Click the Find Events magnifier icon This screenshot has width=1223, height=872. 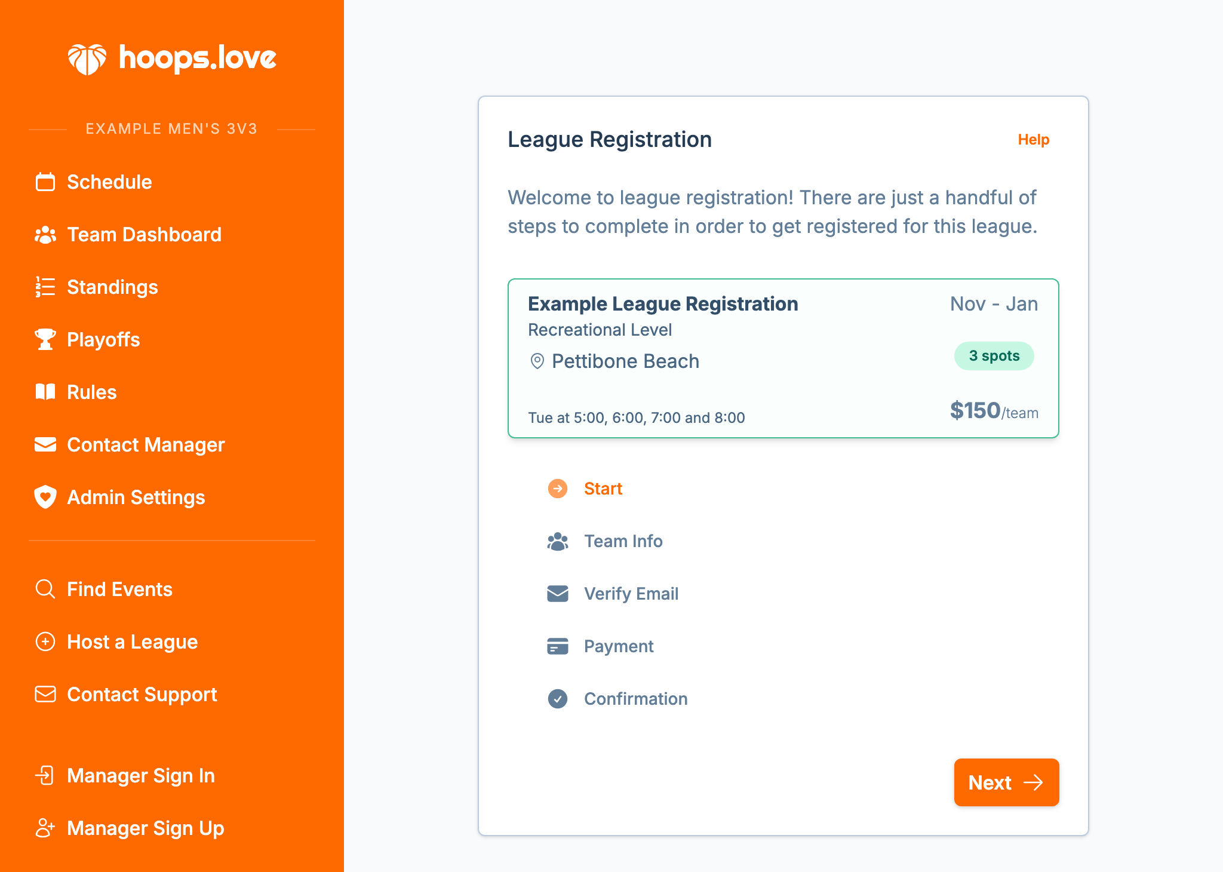pyautogui.click(x=45, y=589)
